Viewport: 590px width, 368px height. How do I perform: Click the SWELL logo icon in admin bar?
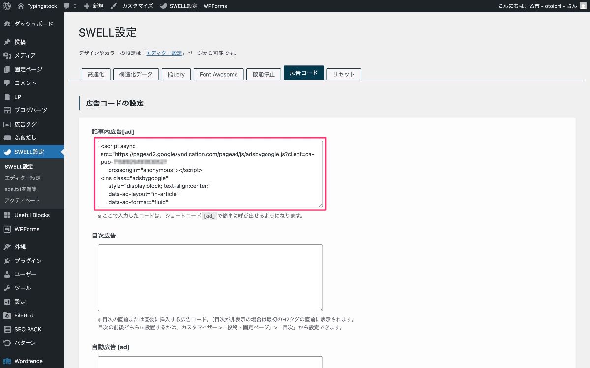[163, 6]
